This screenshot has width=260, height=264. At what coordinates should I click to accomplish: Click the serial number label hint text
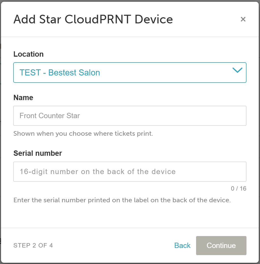[122, 200]
